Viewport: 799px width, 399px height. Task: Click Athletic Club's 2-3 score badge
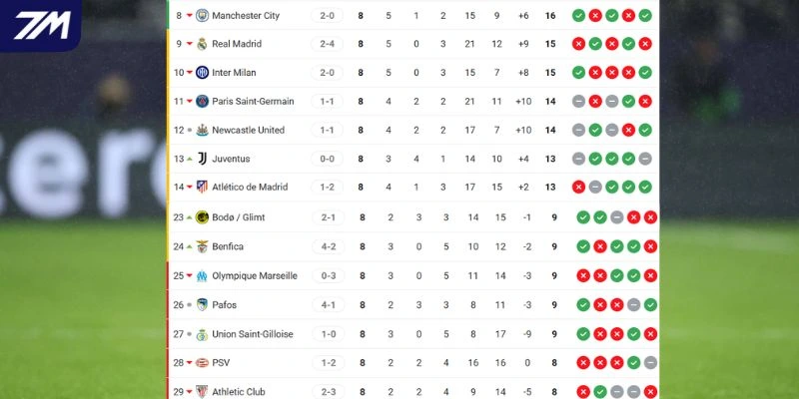328,392
